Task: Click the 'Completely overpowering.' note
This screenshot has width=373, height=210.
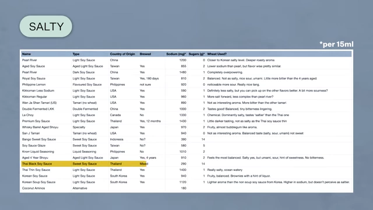Action: coord(225,72)
